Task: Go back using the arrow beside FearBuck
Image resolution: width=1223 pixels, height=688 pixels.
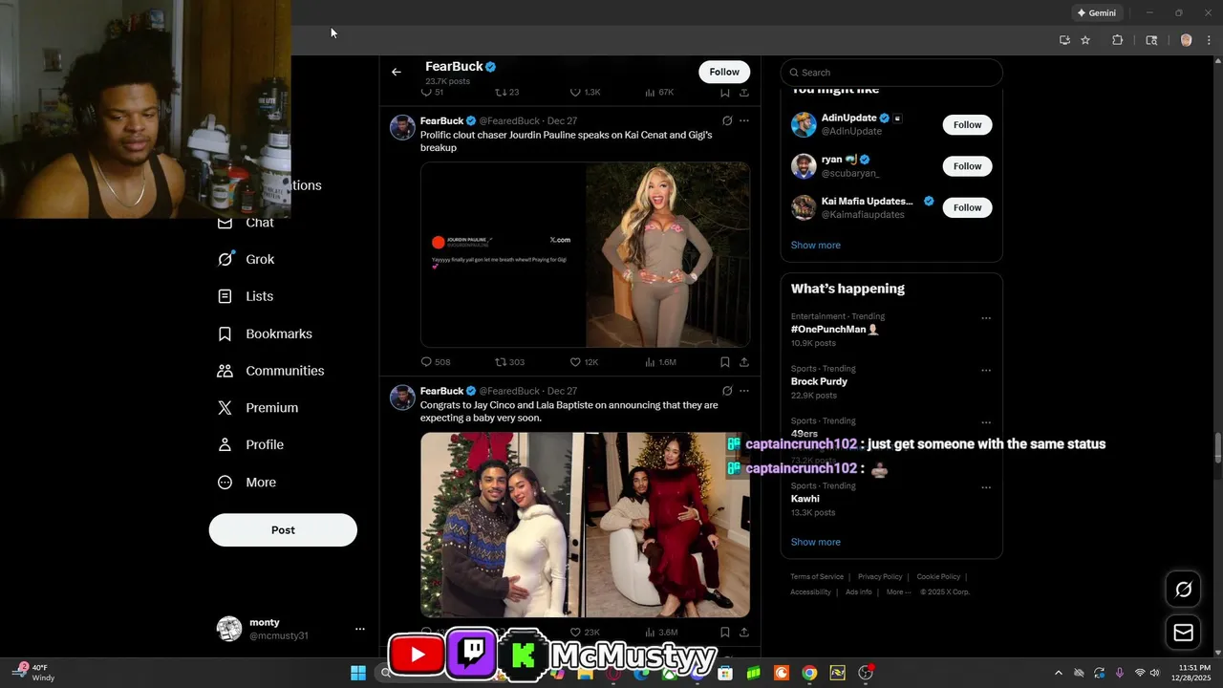Action: [x=397, y=72]
